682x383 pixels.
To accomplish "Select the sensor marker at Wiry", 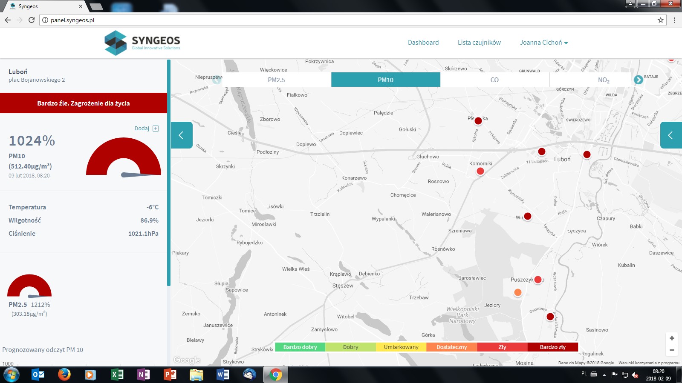I will [528, 216].
